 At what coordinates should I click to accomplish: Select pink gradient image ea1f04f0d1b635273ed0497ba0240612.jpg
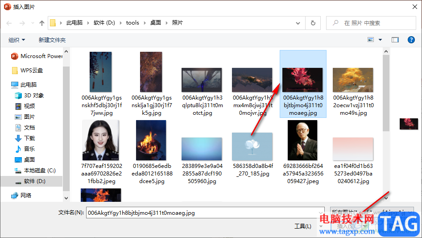click(353, 161)
